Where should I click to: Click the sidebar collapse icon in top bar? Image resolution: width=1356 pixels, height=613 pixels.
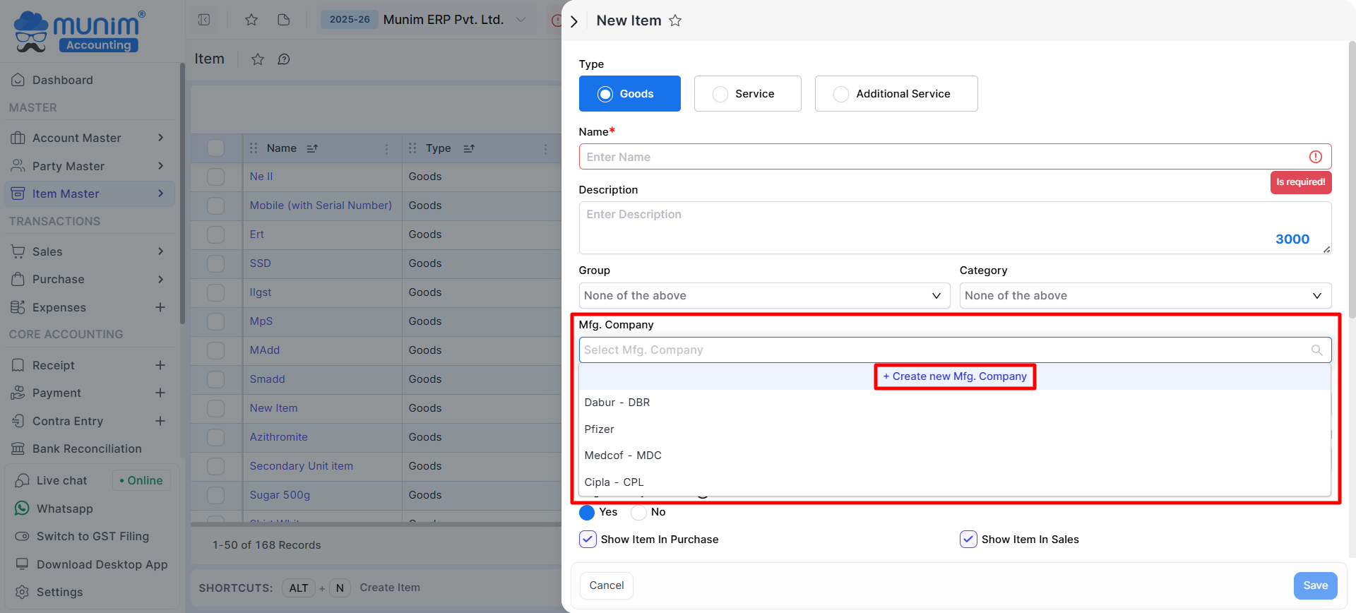tap(204, 20)
